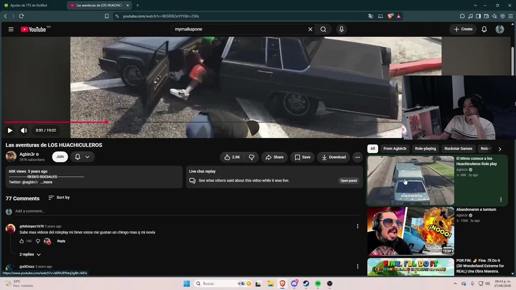This screenshot has height=290, width=516.
Task: Reply to the @felixlopez1670 comment
Action: 61,241
